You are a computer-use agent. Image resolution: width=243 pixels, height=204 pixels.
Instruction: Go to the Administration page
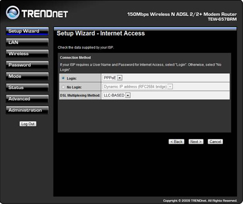coord(27,110)
